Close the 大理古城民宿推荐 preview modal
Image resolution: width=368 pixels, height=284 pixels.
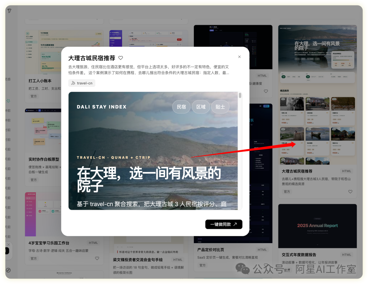coord(240,57)
